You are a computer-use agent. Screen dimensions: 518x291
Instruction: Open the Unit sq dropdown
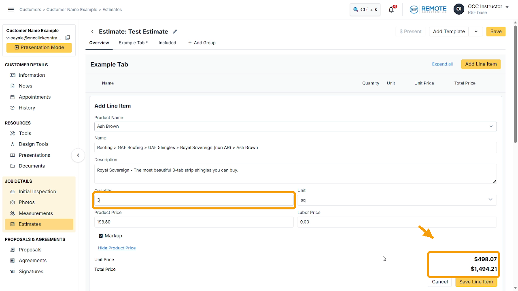pos(397,200)
